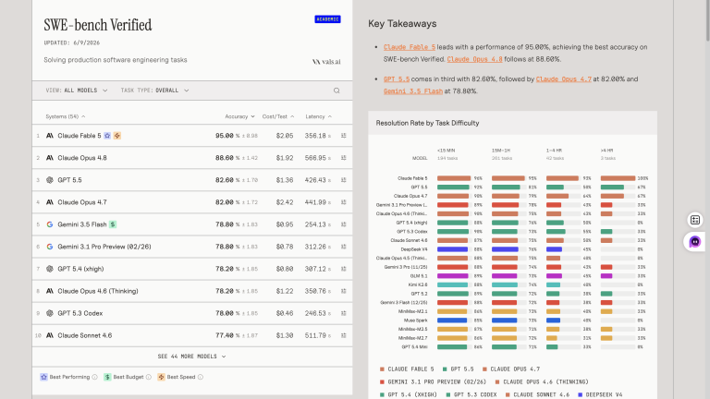This screenshot has height=399, width=710.
Task: Toggle GPT 5.4 (xhigh) legend entry
Action: click(409, 395)
